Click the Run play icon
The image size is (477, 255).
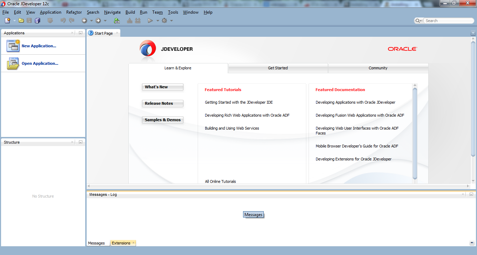[150, 21]
